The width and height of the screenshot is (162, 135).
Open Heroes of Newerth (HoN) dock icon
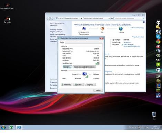click(x=158, y=81)
